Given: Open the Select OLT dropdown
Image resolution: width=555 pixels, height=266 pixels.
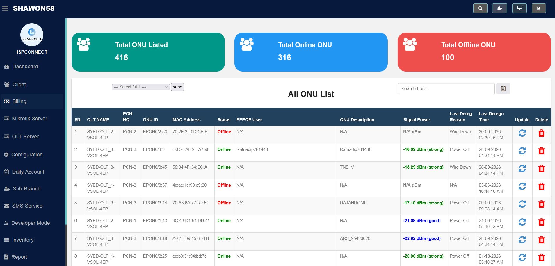Looking at the screenshot, I should tap(141, 87).
